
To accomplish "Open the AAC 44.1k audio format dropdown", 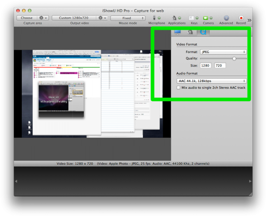I will click(212, 81).
